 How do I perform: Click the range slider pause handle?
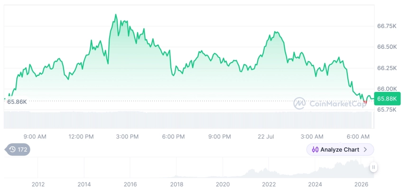[373, 167]
